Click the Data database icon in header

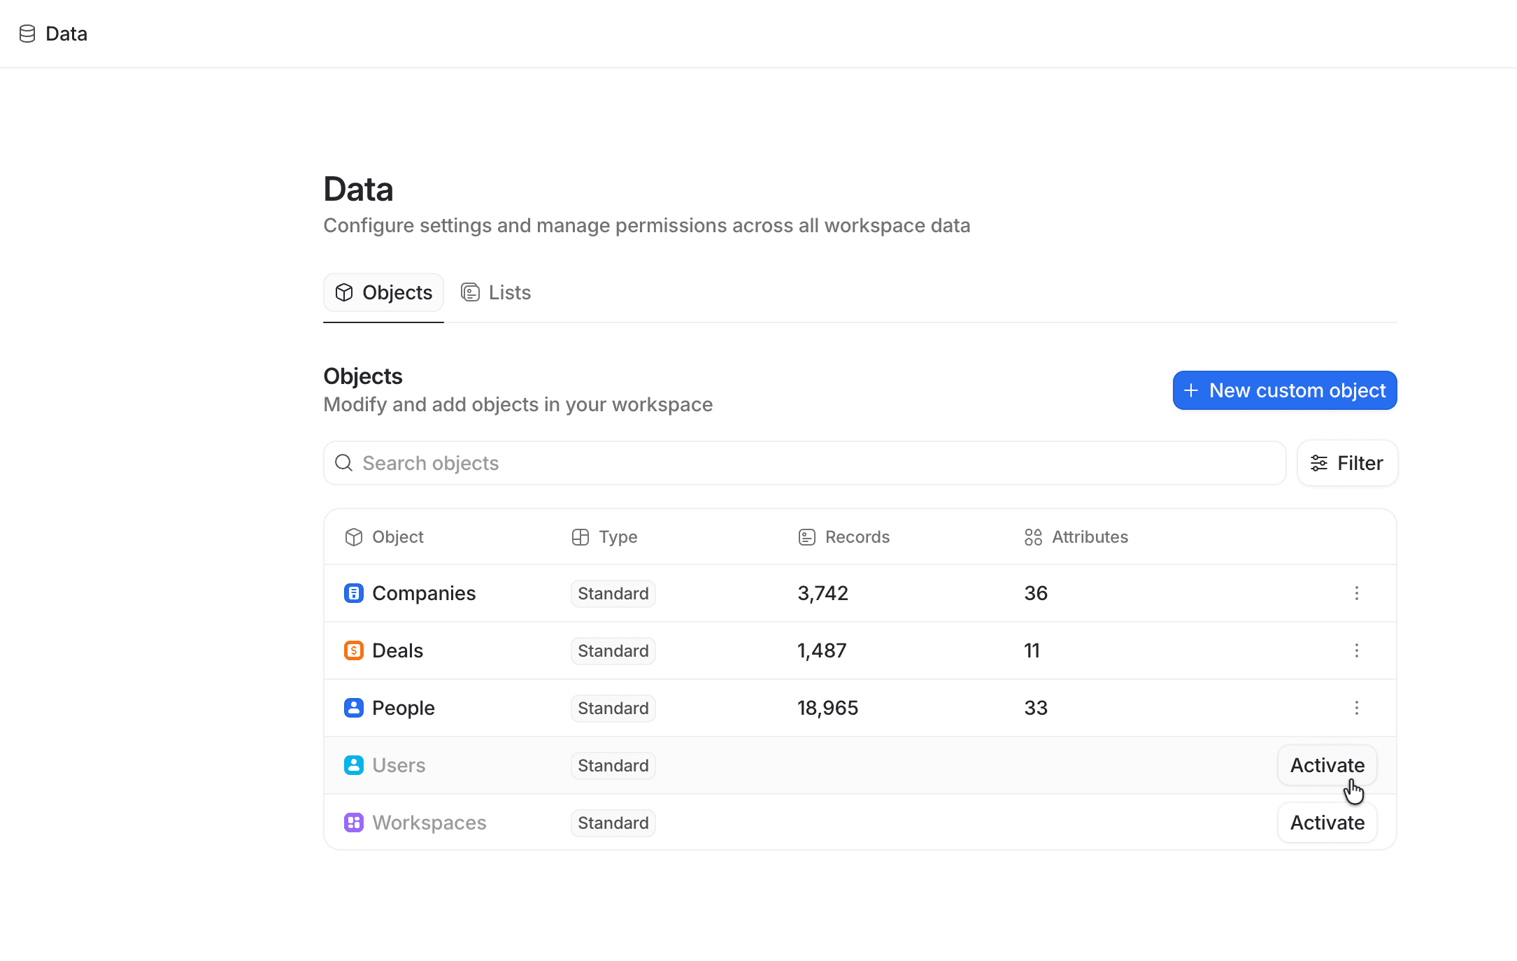click(27, 34)
